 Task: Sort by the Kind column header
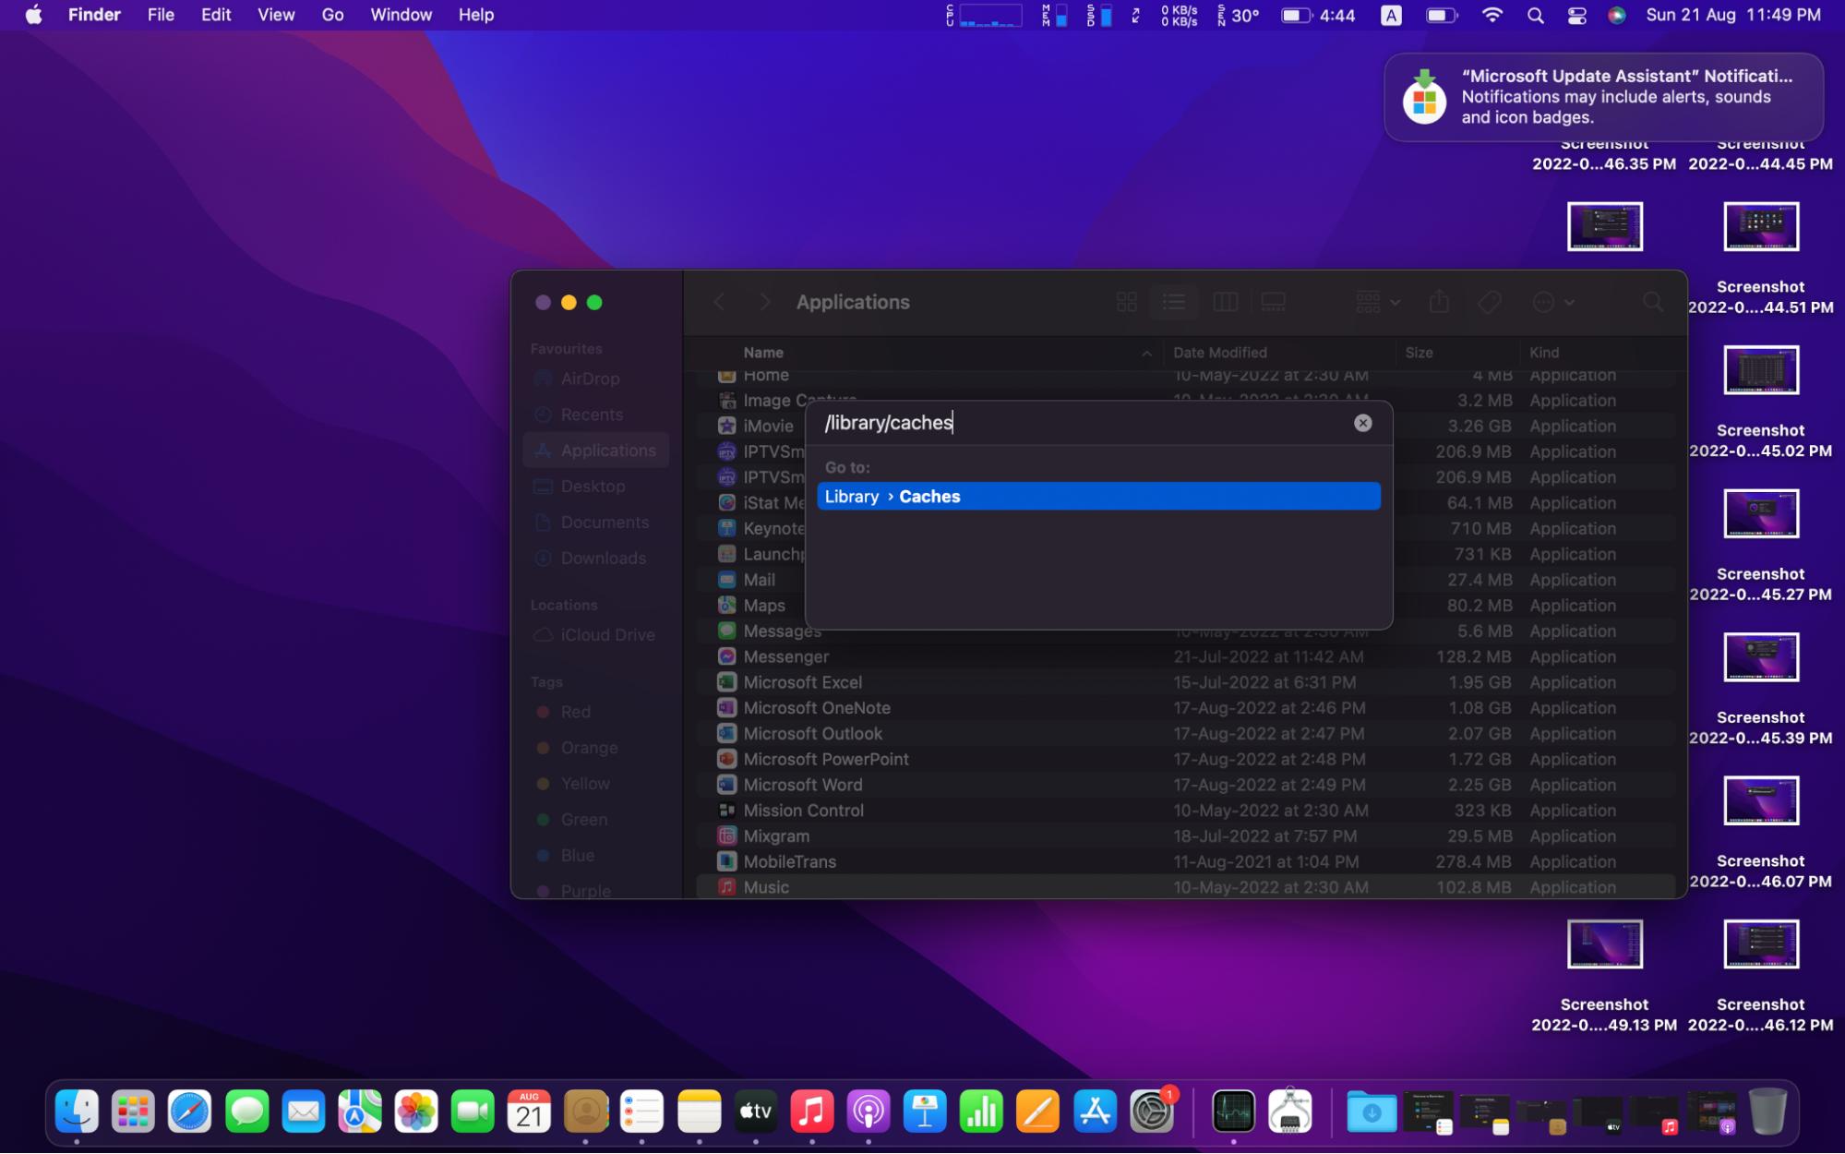[1543, 353]
